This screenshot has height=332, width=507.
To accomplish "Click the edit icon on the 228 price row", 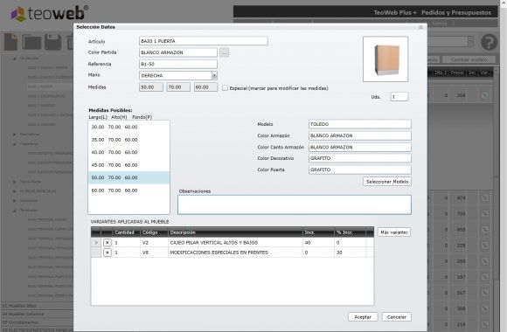I will pos(484,246).
